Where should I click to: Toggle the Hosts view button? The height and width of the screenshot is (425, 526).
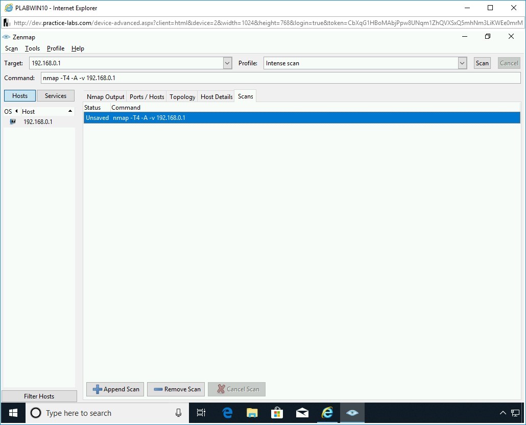click(x=20, y=96)
